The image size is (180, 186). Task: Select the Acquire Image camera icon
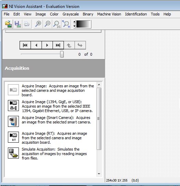(13, 90)
